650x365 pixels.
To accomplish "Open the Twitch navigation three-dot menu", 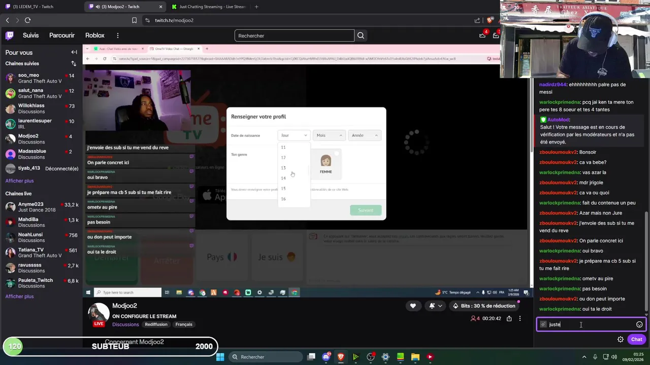I will tap(118, 35).
